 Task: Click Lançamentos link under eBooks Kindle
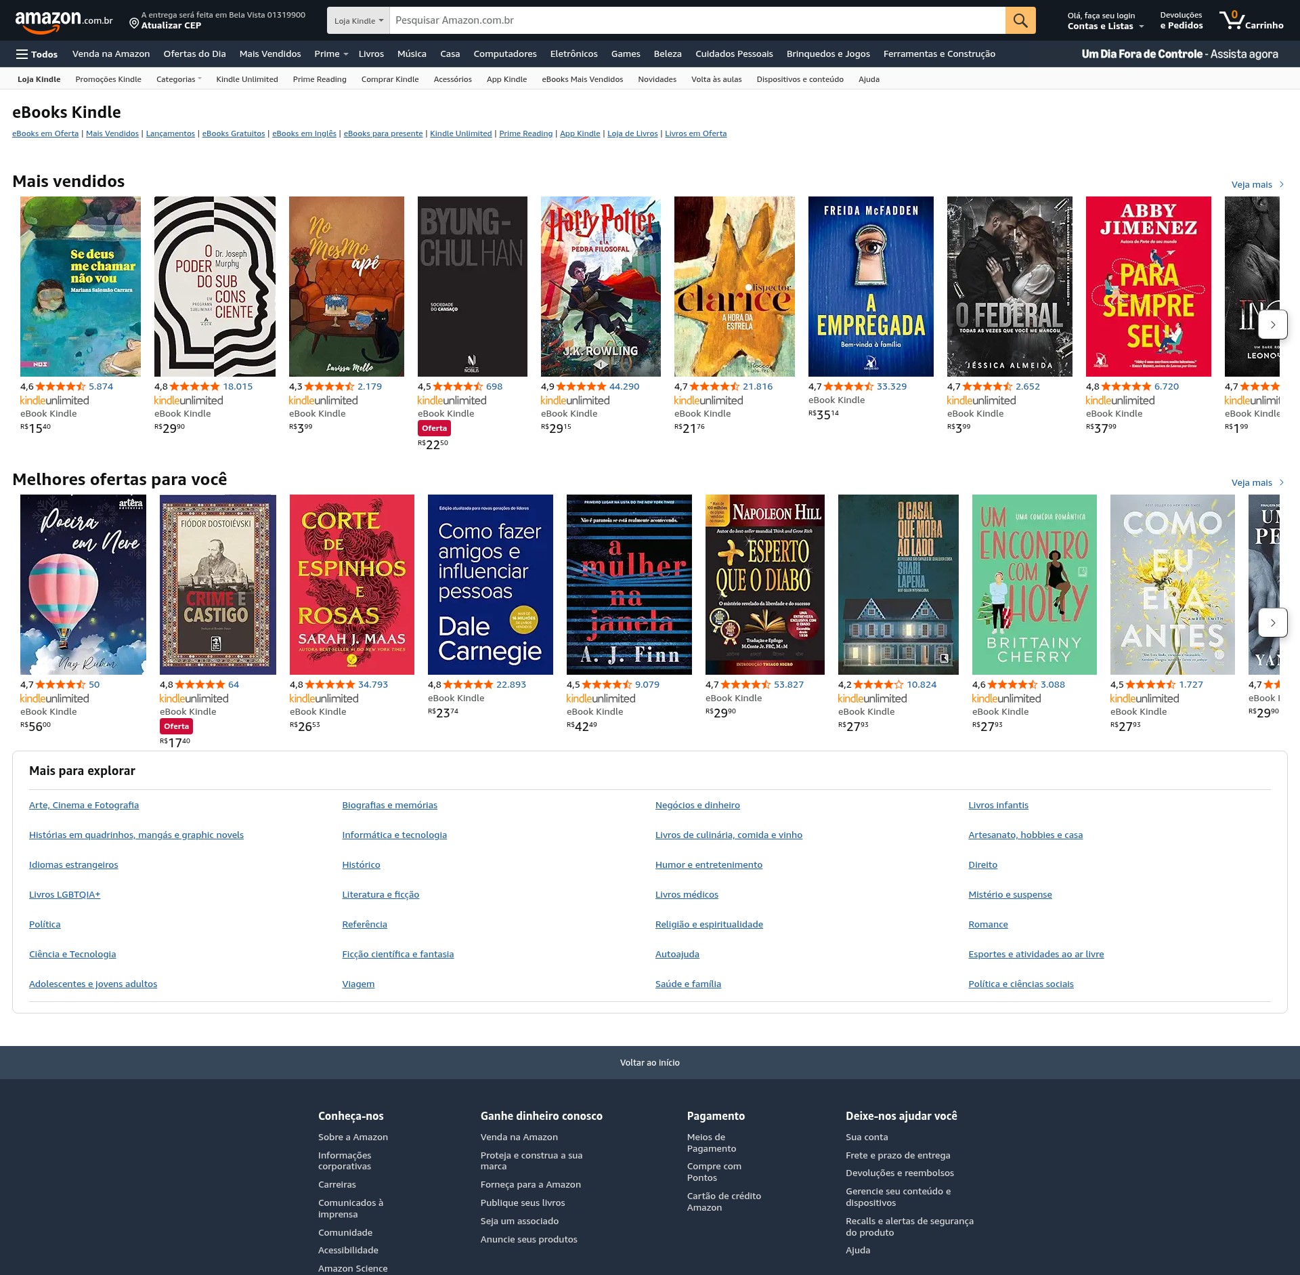click(171, 133)
